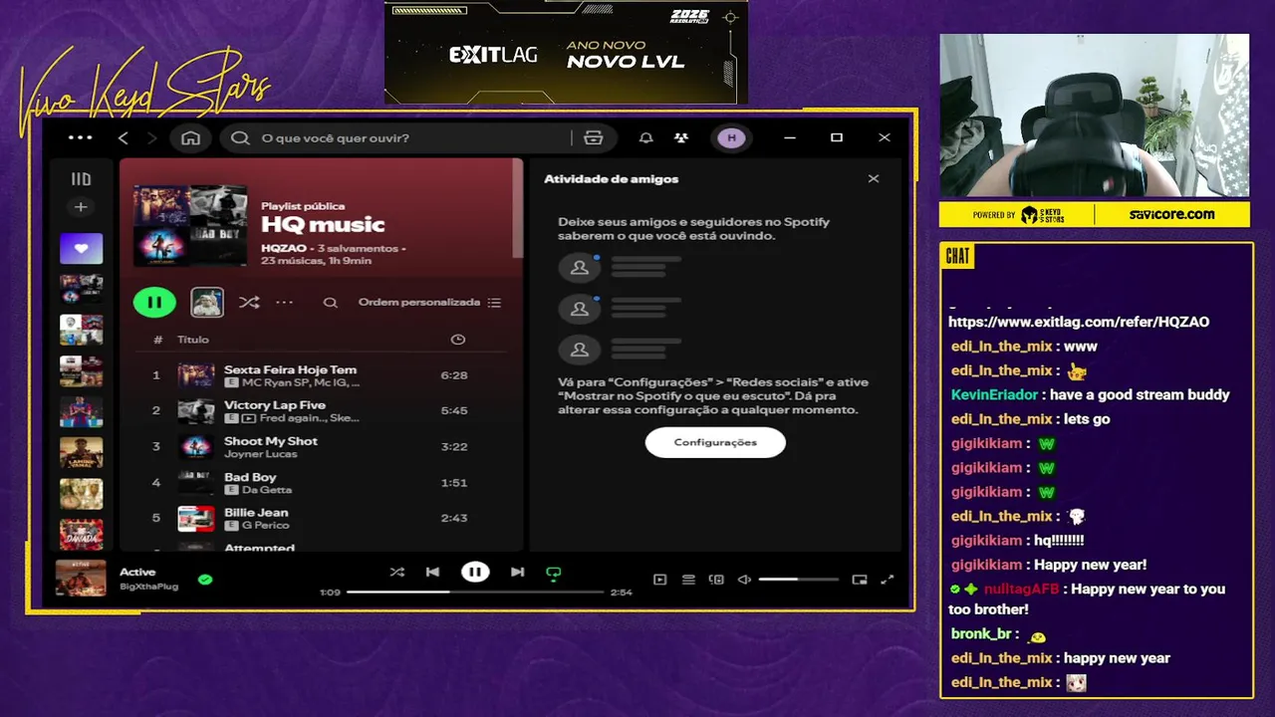Mute with the volume speaker icon

click(744, 580)
